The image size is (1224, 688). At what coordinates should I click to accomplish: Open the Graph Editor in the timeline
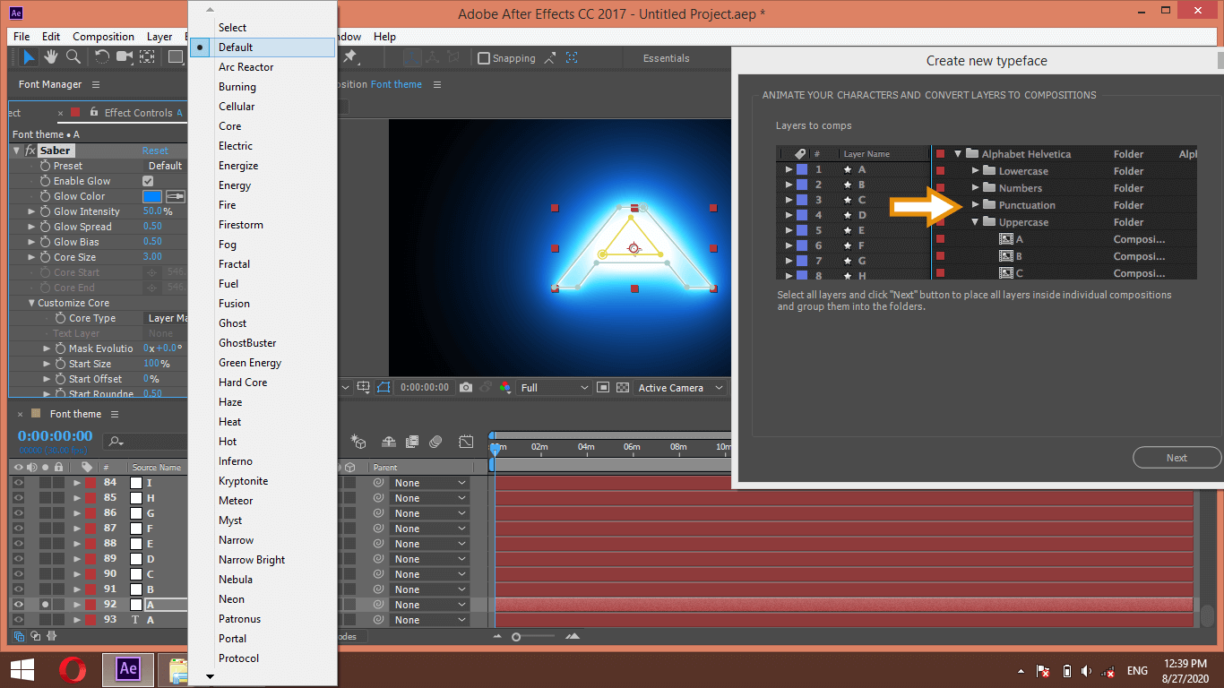tap(467, 442)
